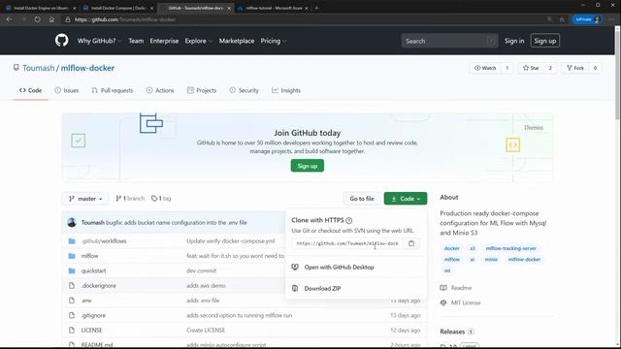Screen dimensions: 621x349
Task: Close the Install Docker Engine tab
Action: pyautogui.click(x=75, y=8)
